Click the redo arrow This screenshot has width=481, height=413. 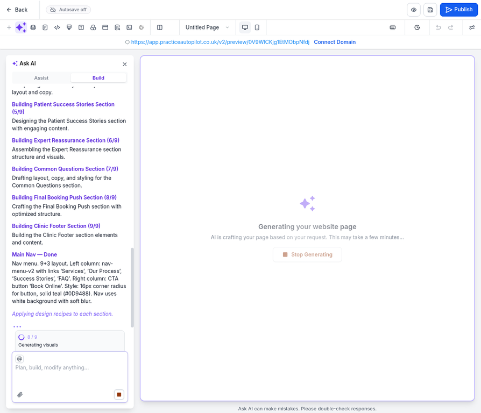coord(451,27)
